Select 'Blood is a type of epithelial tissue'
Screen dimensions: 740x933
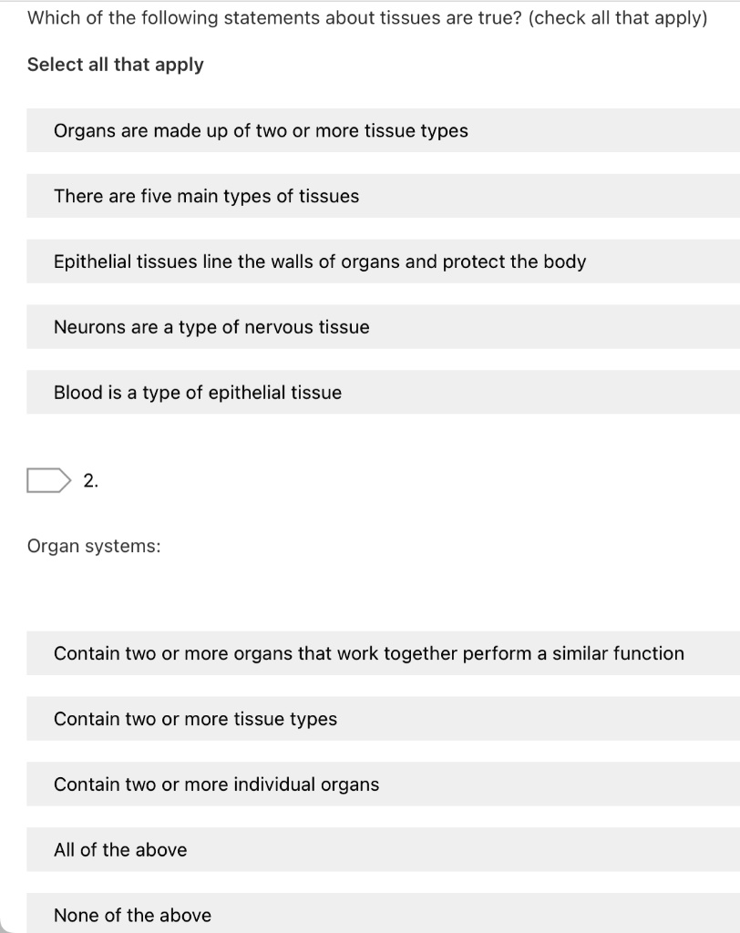click(x=198, y=393)
